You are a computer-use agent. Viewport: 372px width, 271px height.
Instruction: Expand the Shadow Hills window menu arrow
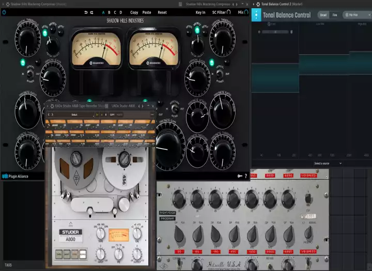click(3, 4)
